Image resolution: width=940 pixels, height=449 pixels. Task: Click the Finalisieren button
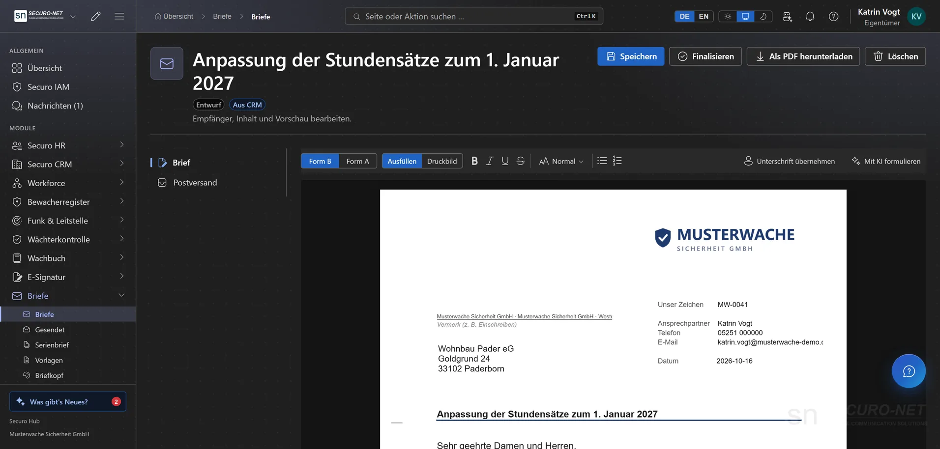705,56
